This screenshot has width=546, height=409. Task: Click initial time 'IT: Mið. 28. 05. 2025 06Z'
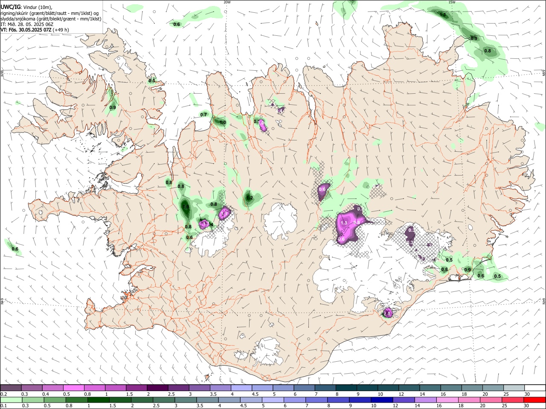(x=27, y=24)
